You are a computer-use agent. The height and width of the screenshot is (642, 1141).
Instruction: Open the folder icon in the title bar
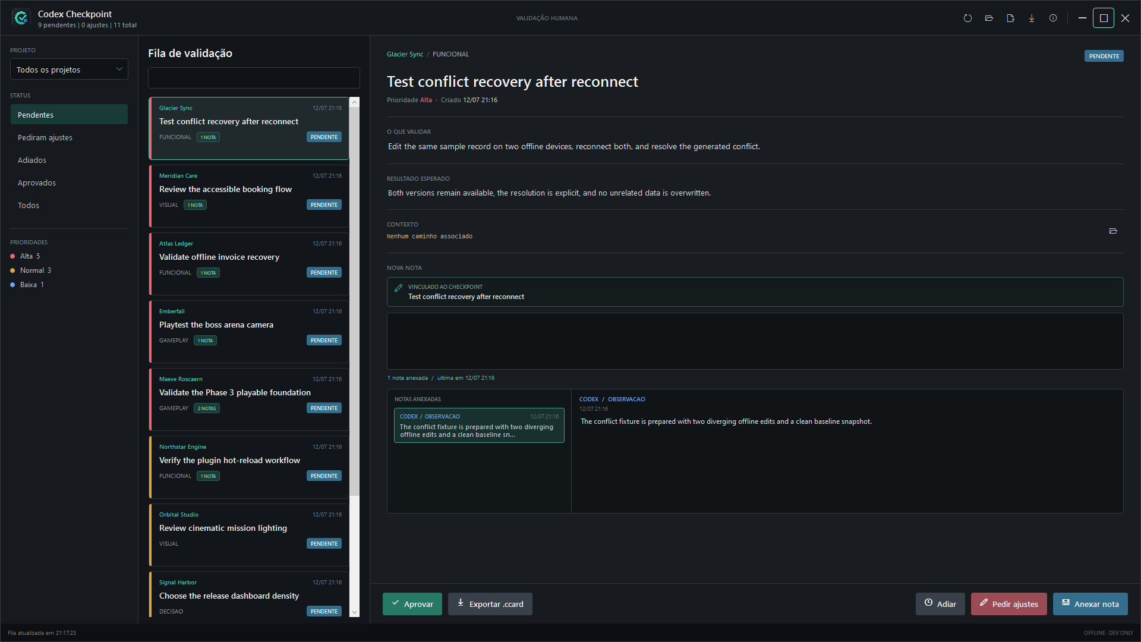(x=989, y=18)
